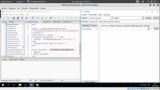
Task: Close the script_01.nse.lua tab
Action: tap(40, 22)
